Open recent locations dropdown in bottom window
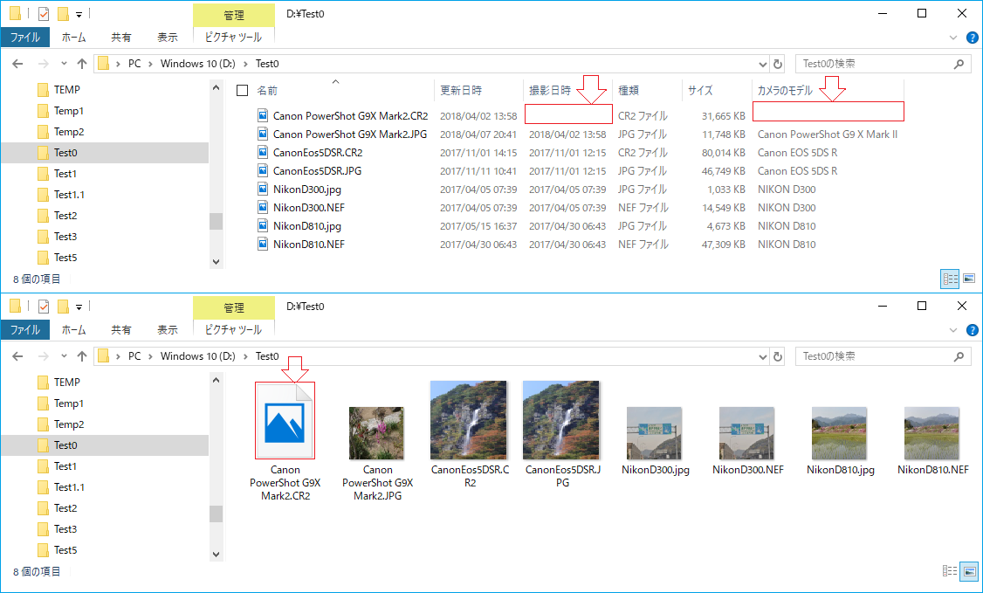Screen dimensions: 983x593 pos(64,356)
